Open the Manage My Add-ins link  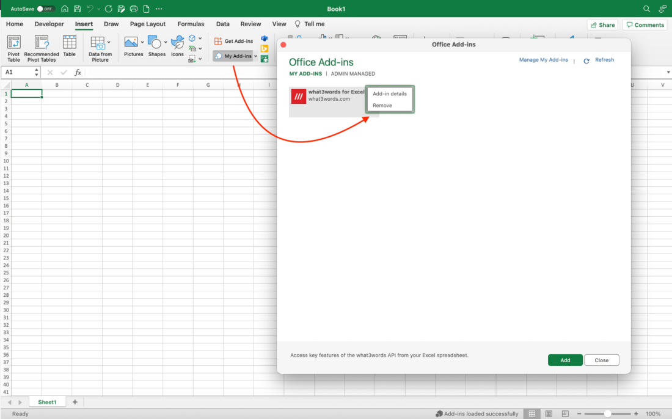pos(544,60)
